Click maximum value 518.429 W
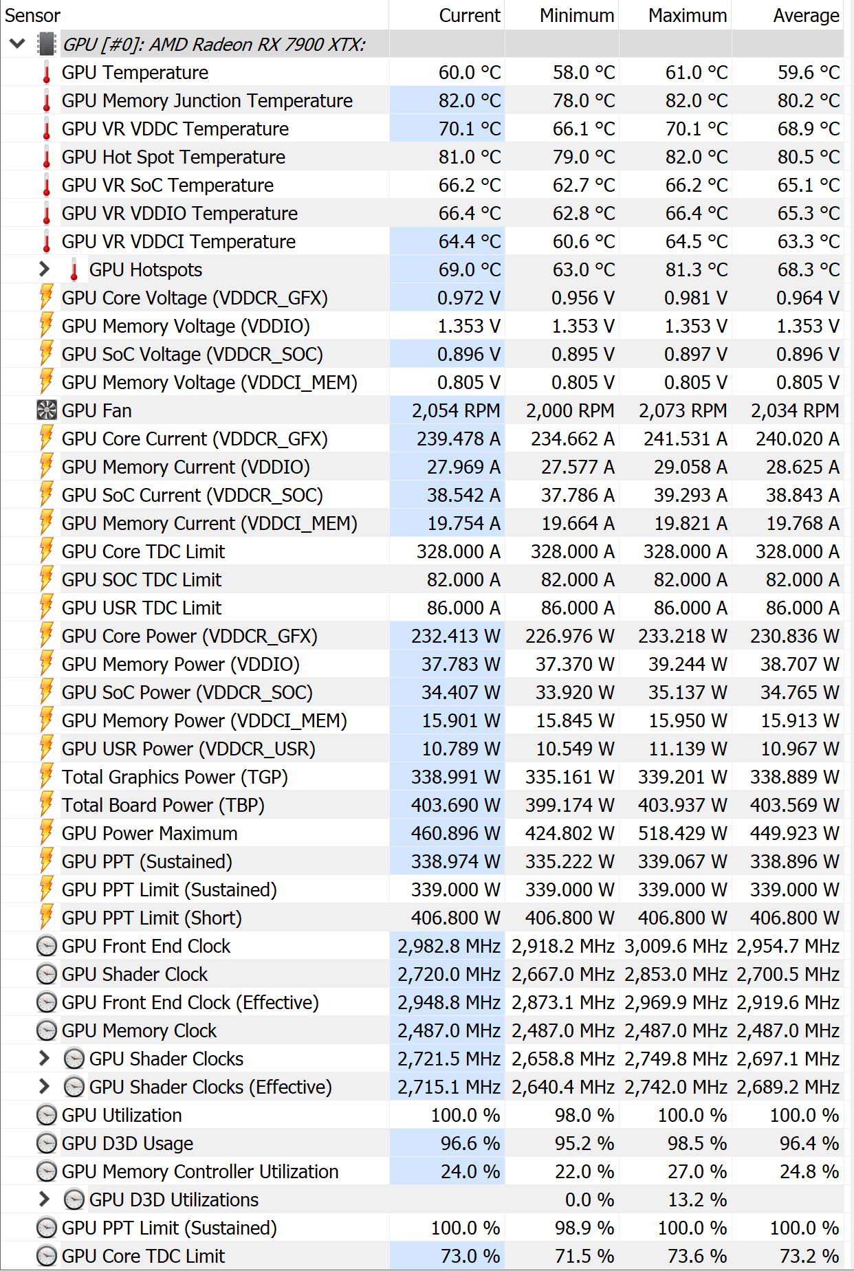The image size is (854, 1271). click(683, 833)
